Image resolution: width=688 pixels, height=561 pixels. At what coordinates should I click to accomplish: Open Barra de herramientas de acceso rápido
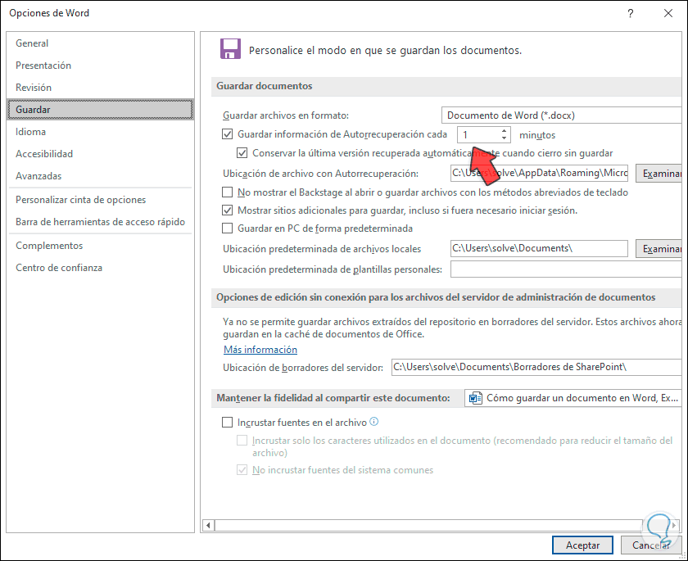coord(101,222)
